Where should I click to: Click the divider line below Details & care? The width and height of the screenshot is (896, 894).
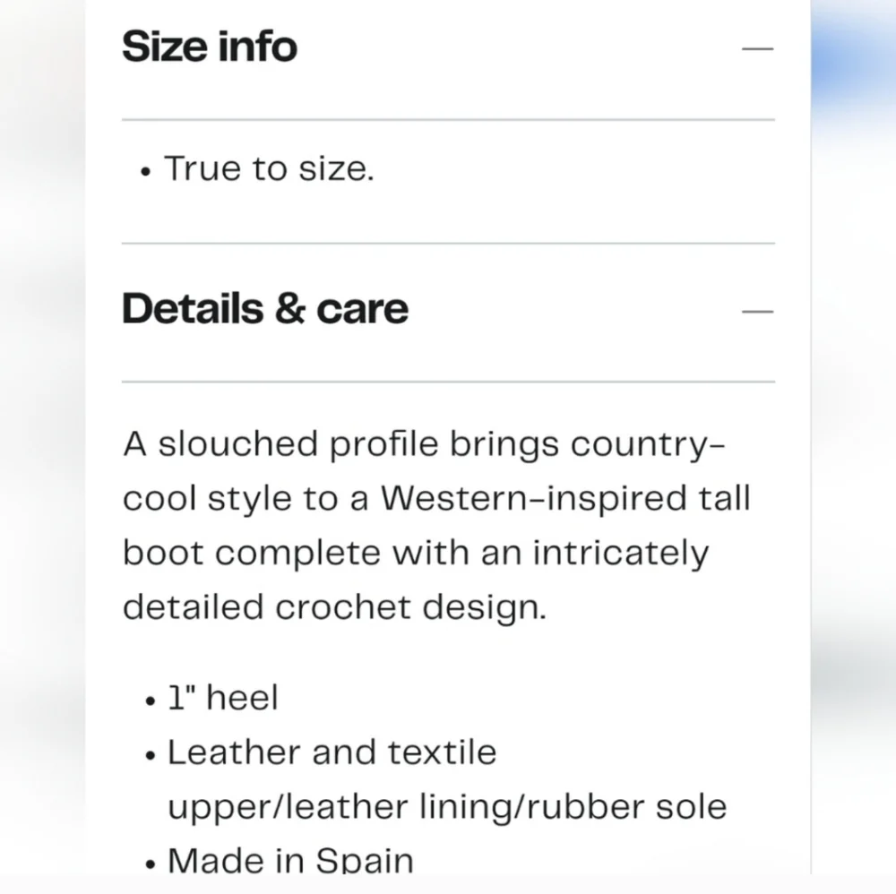click(448, 382)
